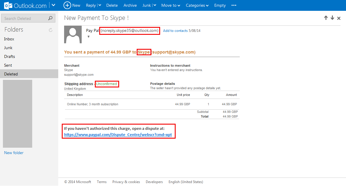
Task: Click Empty in the toolbar
Action: click(220, 5)
